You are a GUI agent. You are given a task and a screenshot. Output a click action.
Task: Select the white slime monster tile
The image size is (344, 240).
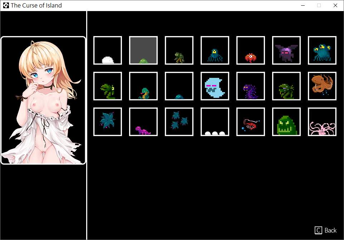click(x=108, y=50)
